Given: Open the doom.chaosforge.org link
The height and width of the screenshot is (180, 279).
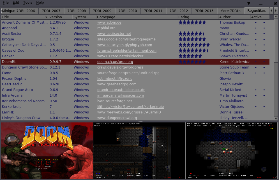Looking at the screenshot, I should [115, 62].
